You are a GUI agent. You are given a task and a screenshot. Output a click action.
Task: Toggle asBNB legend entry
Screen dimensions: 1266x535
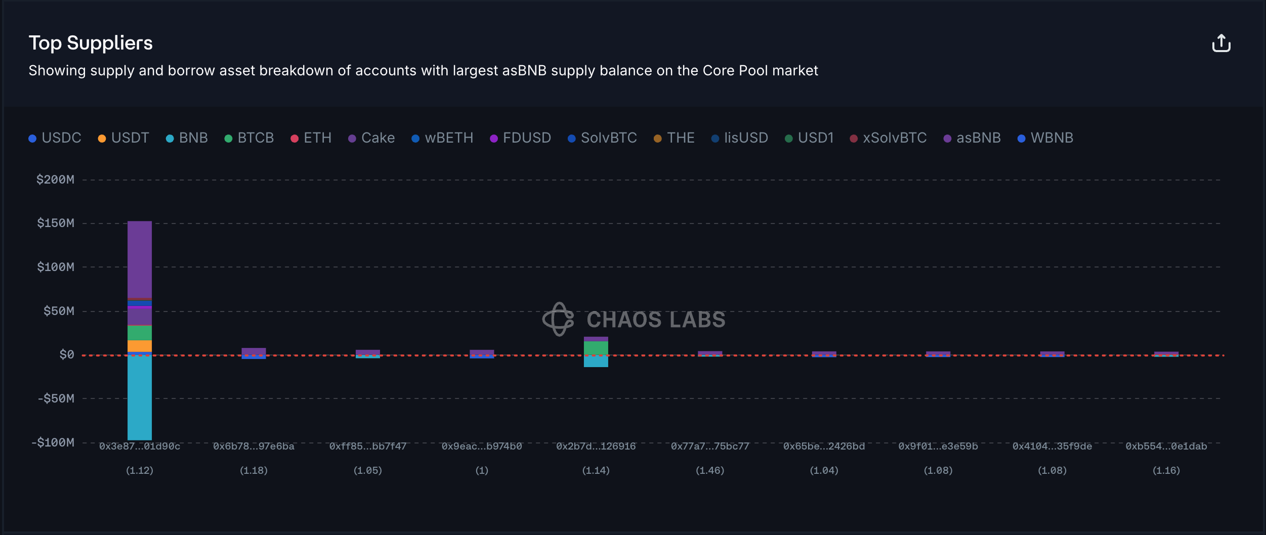tap(972, 138)
